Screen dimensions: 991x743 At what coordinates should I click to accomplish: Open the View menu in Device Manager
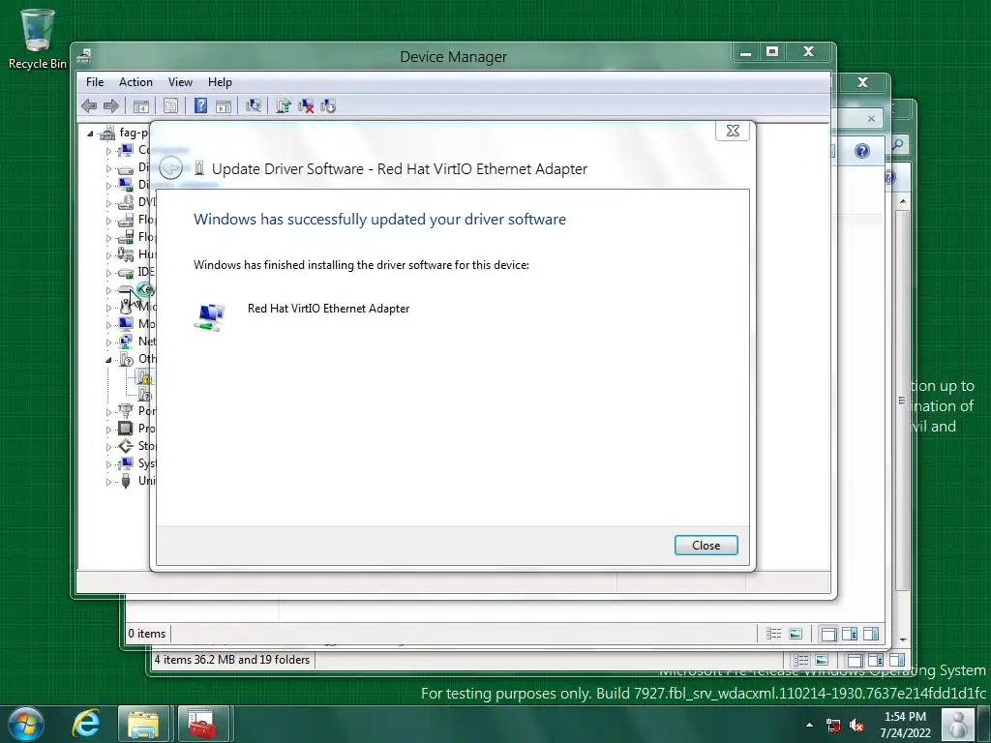click(x=180, y=82)
